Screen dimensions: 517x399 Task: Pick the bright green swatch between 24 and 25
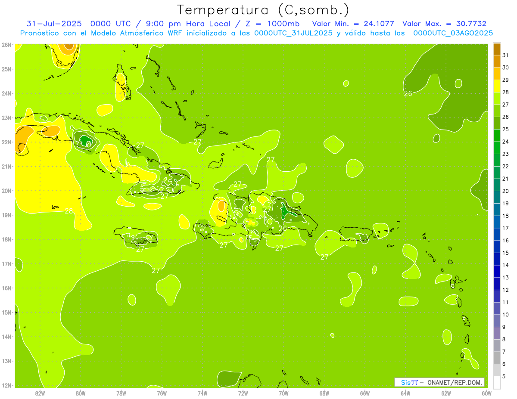pos(497,135)
